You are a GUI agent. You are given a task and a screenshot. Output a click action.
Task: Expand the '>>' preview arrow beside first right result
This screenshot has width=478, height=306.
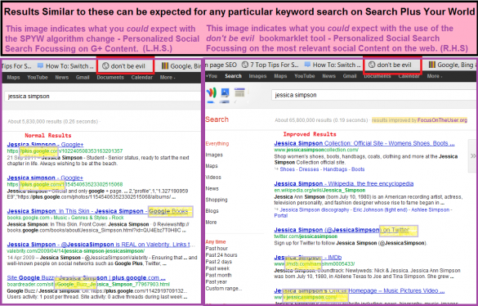pyautogui.click(x=473, y=155)
